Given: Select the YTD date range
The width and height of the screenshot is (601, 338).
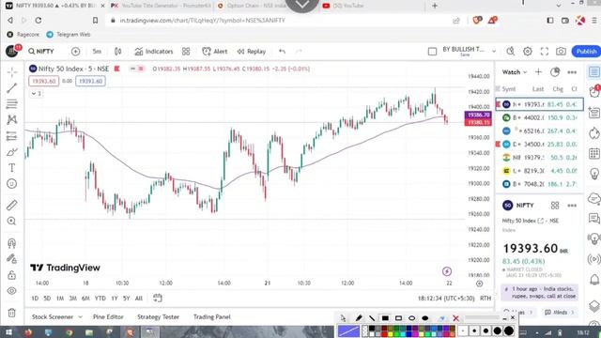Looking at the screenshot, I should pyautogui.click(x=100, y=299).
